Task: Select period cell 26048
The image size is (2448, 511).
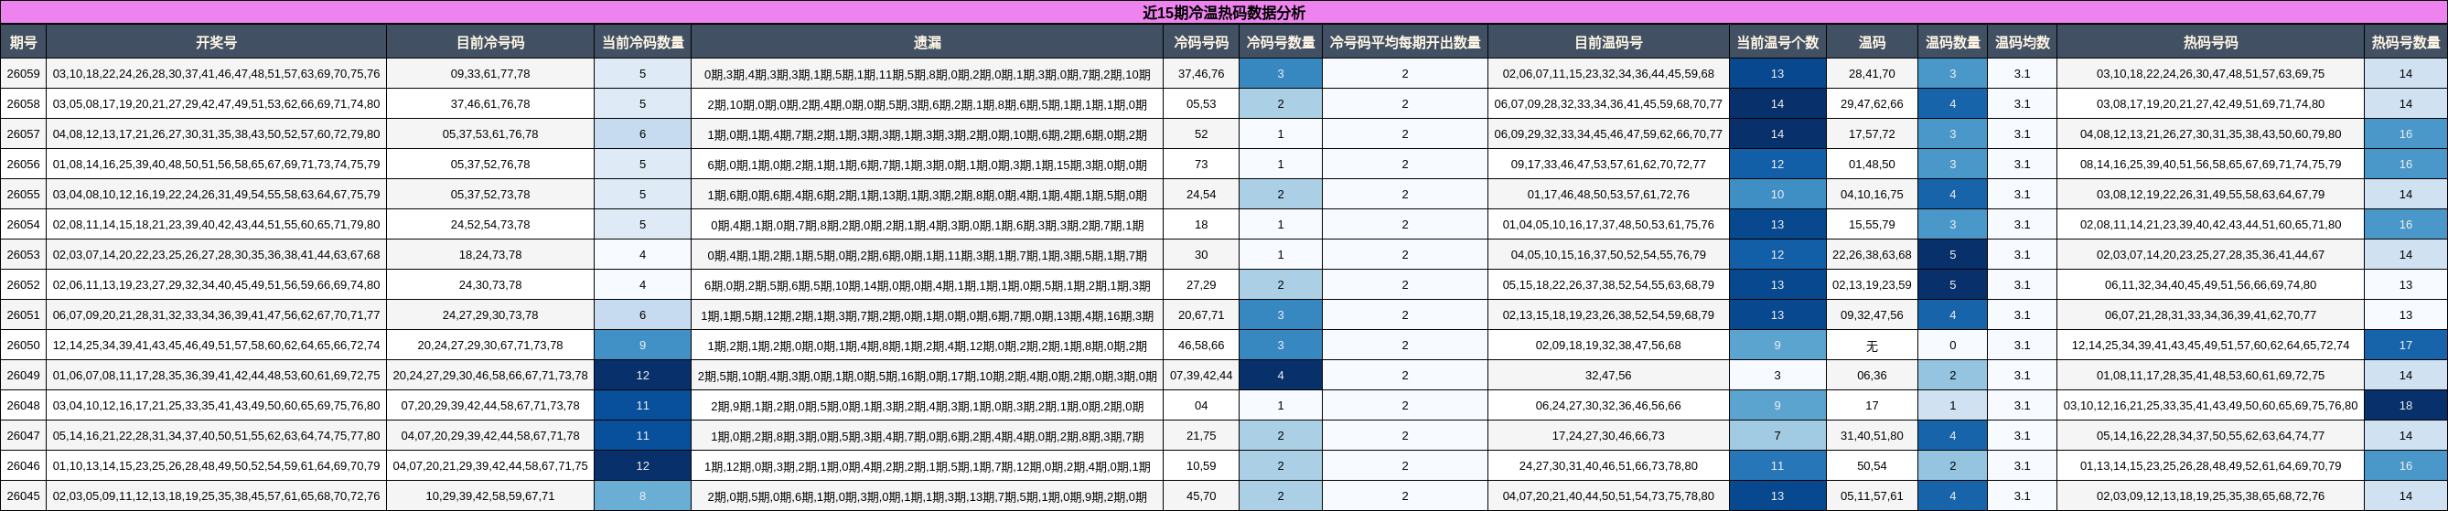Action: point(23,406)
